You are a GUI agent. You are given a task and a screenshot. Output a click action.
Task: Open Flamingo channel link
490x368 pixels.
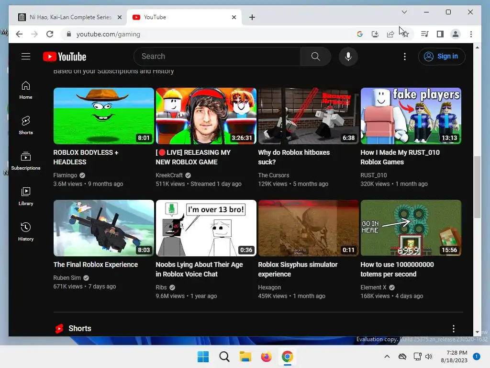(65, 175)
